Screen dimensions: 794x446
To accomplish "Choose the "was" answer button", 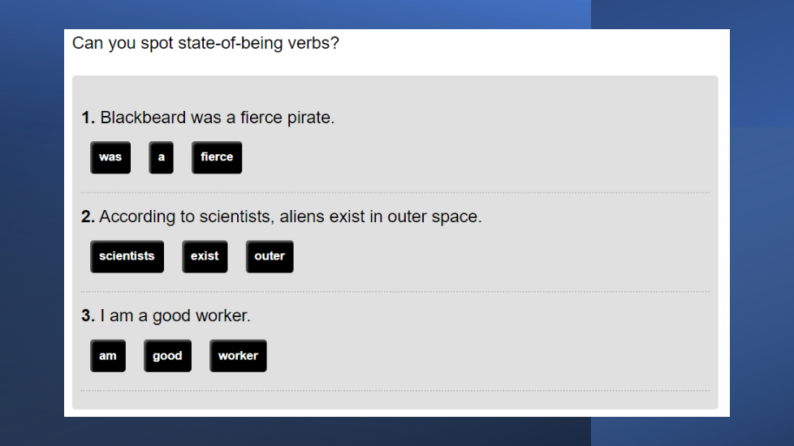I will tap(110, 157).
